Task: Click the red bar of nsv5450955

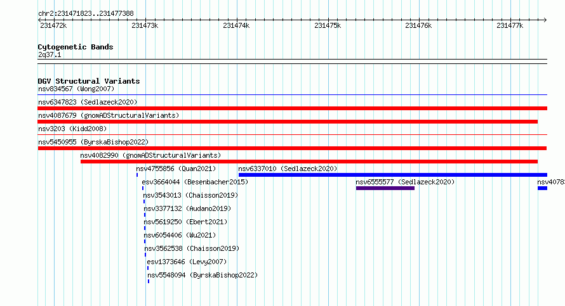Action: pyautogui.click(x=292, y=148)
